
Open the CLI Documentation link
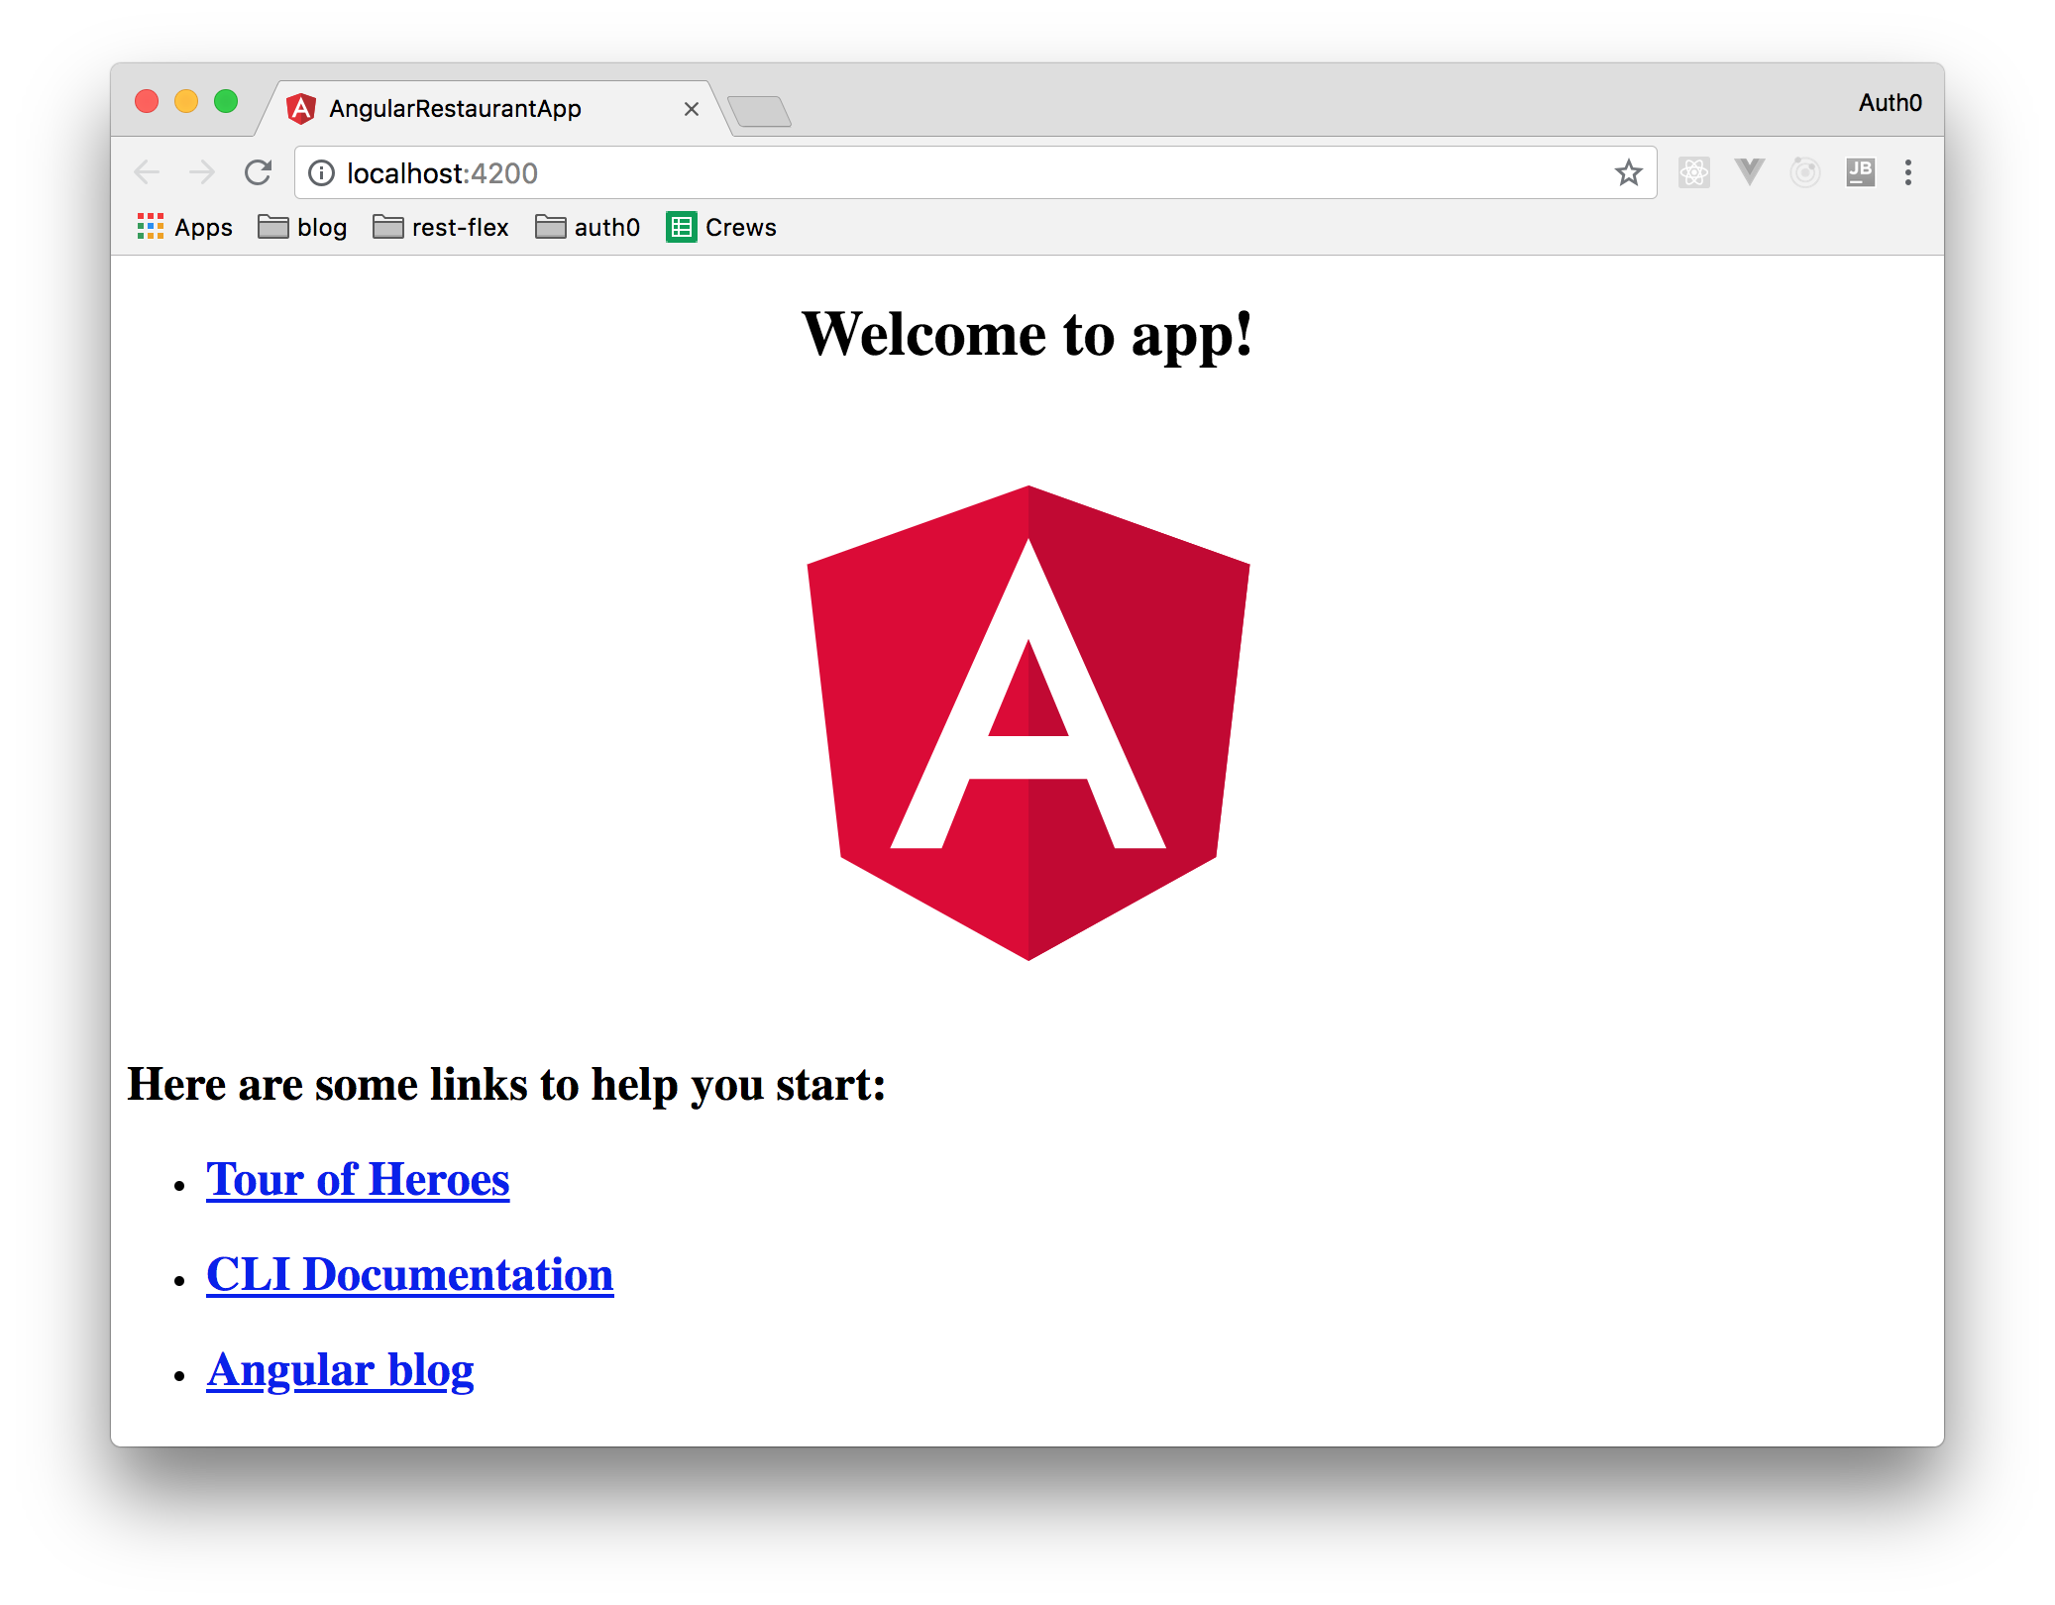click(409, 1274)
